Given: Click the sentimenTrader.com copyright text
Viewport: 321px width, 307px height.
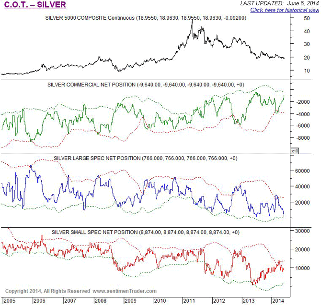Looking at the screenshot, I should click(x=81, y=291).
